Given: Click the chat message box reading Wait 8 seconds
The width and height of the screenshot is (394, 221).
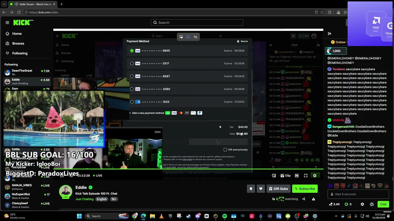Looking at the screenshot, I should 358,194.
